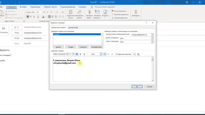The height and width of the screenshot is (115, 205).
Task: Click the Сохранить (Save) button
Action: [x=83, y=47]
